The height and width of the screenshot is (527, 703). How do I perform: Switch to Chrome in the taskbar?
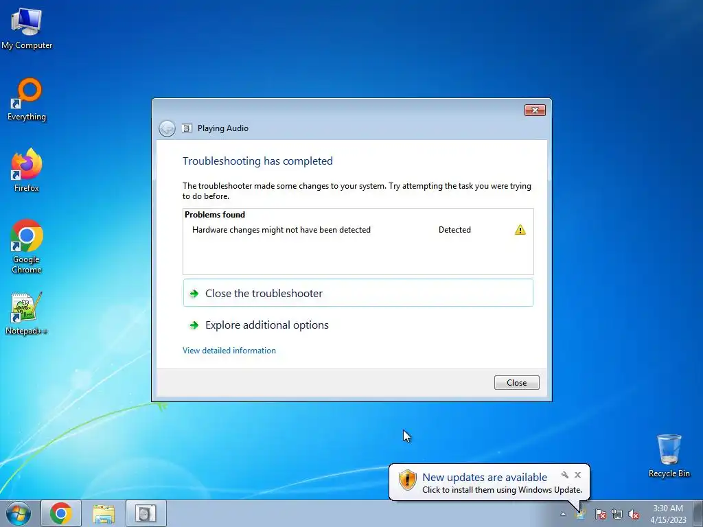tap(61, 513)
